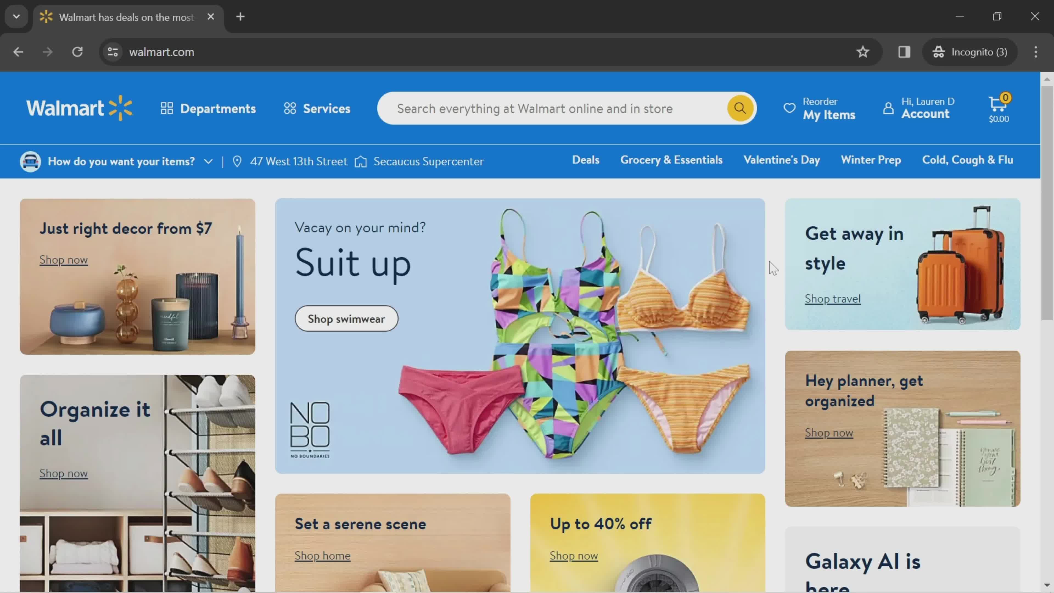Expand the browser tab list chevron
Image resolution: width=1054 pixels, height=593 pixels.
pos(16,16)
